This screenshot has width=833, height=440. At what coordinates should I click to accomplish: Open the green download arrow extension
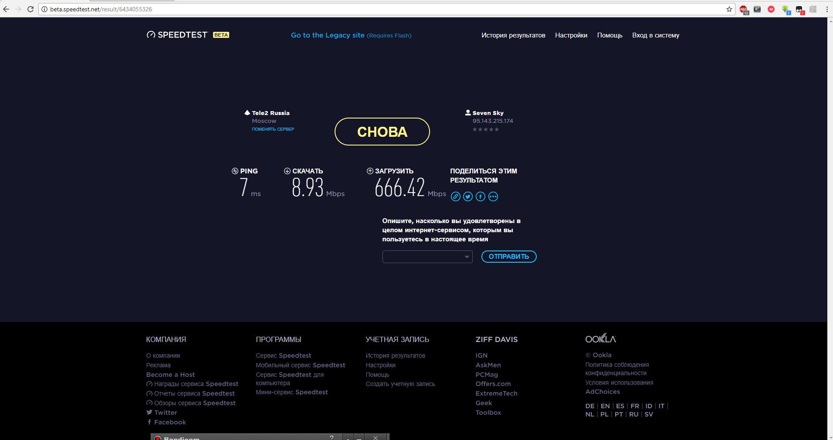786,10
